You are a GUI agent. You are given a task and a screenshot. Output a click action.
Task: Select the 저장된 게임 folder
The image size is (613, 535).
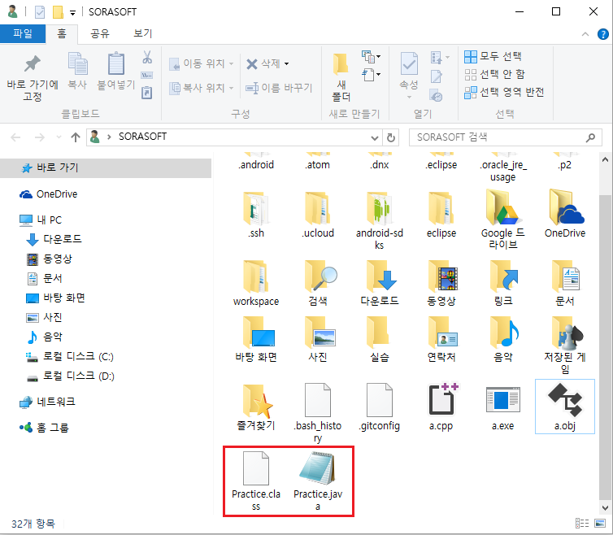click(x=565, y=345)
